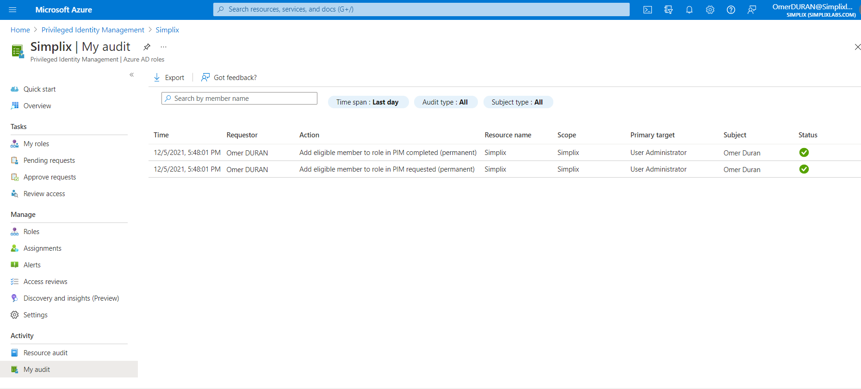Pin the Simplix My audit blade
The image size is (861, 389).
[147, 47]
